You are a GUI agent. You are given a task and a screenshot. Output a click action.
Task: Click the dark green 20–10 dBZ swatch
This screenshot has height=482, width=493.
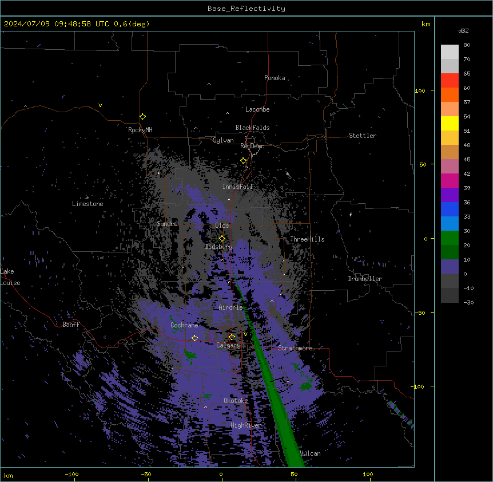coord(450,252)
